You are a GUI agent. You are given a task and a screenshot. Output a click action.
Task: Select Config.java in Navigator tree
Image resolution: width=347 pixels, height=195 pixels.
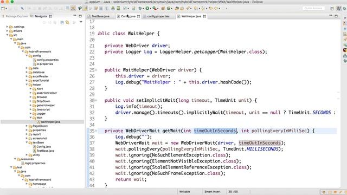[42, 147]
